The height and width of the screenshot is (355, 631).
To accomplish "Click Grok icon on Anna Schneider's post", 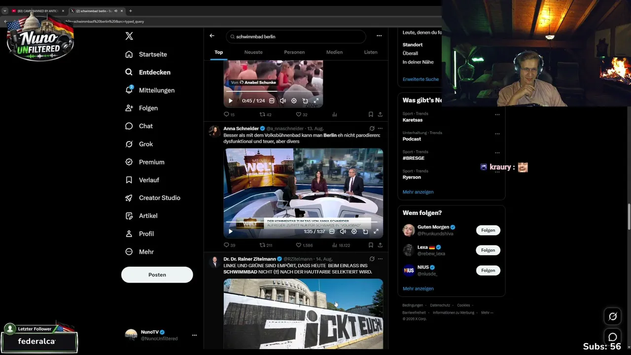I will pyautogui.click(x=372, y=129).
